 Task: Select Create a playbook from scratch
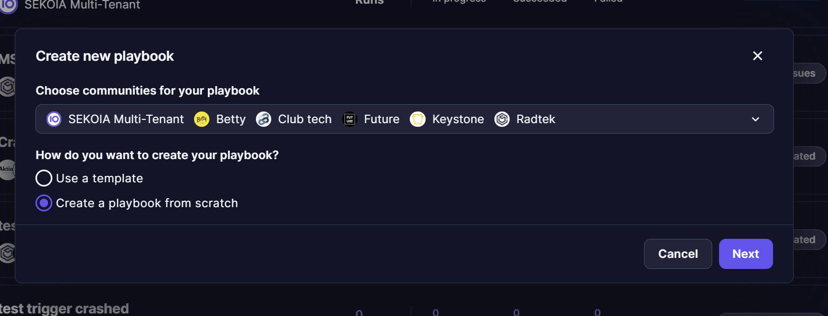[44, 203]
